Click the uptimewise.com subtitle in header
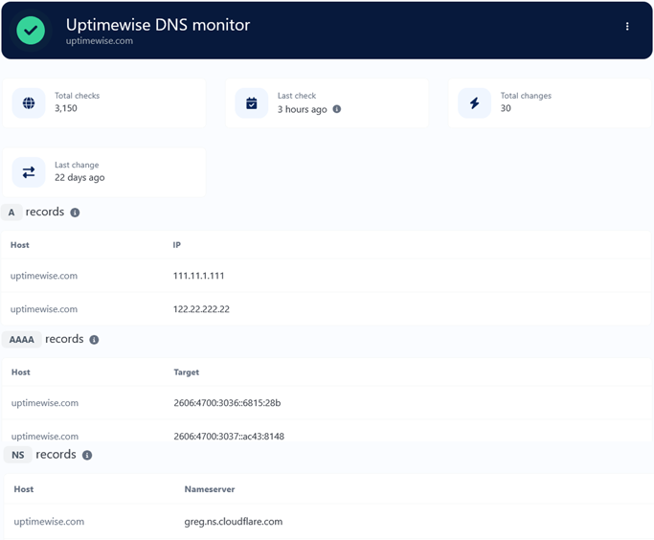Screen dimensions: 654x540 click(x=100, y=41)
